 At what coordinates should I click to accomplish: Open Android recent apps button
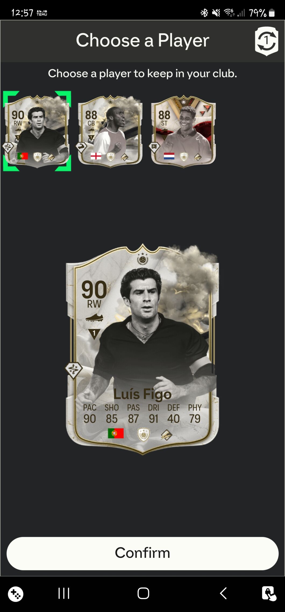tap(64, 593)
